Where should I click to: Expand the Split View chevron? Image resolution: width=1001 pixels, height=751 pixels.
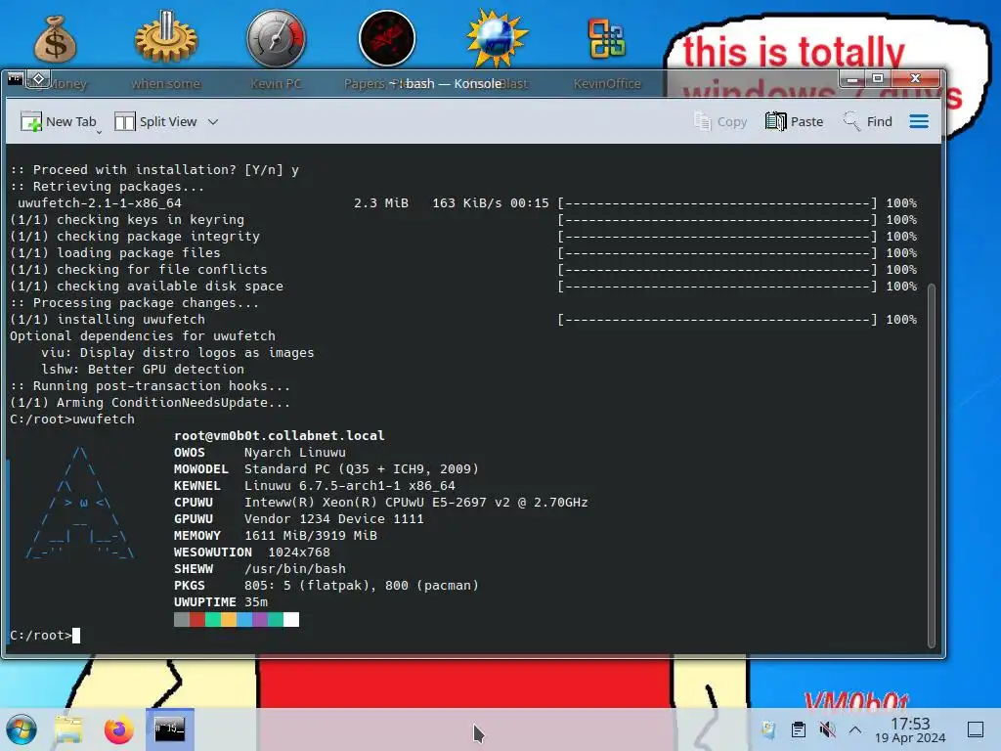tap(213, 121)
